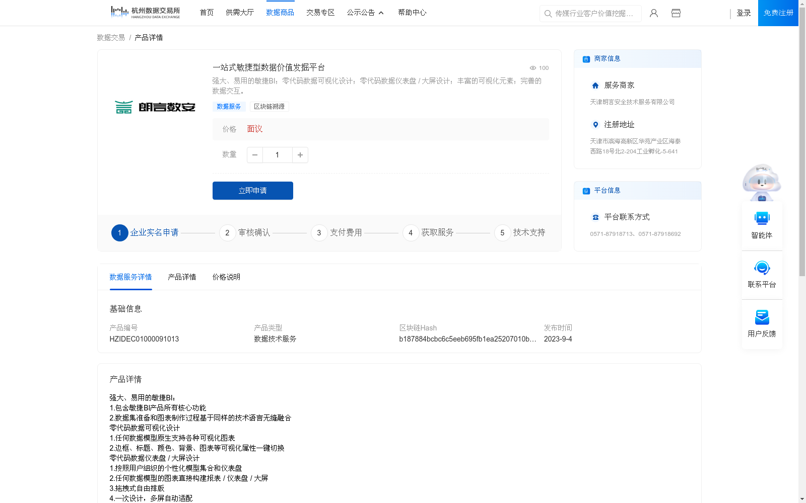Click the quantity input field
Viewport: 806px width, 503px height.
(x=277, y=155)
